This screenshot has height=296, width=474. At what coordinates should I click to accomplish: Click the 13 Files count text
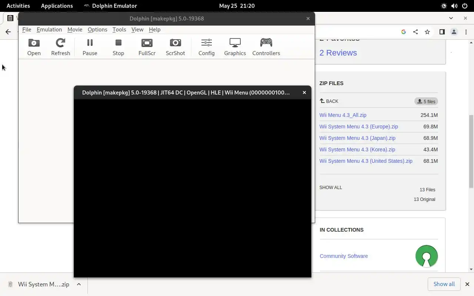(427, 190)
